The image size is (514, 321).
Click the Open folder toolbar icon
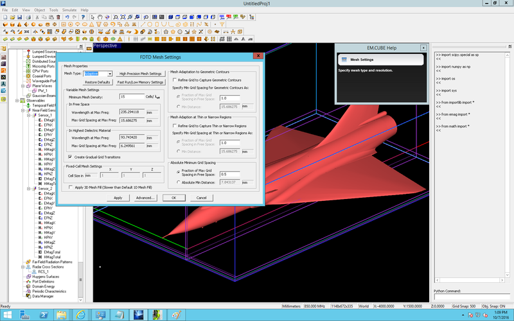pyautogui.click(x=13, y=17)
